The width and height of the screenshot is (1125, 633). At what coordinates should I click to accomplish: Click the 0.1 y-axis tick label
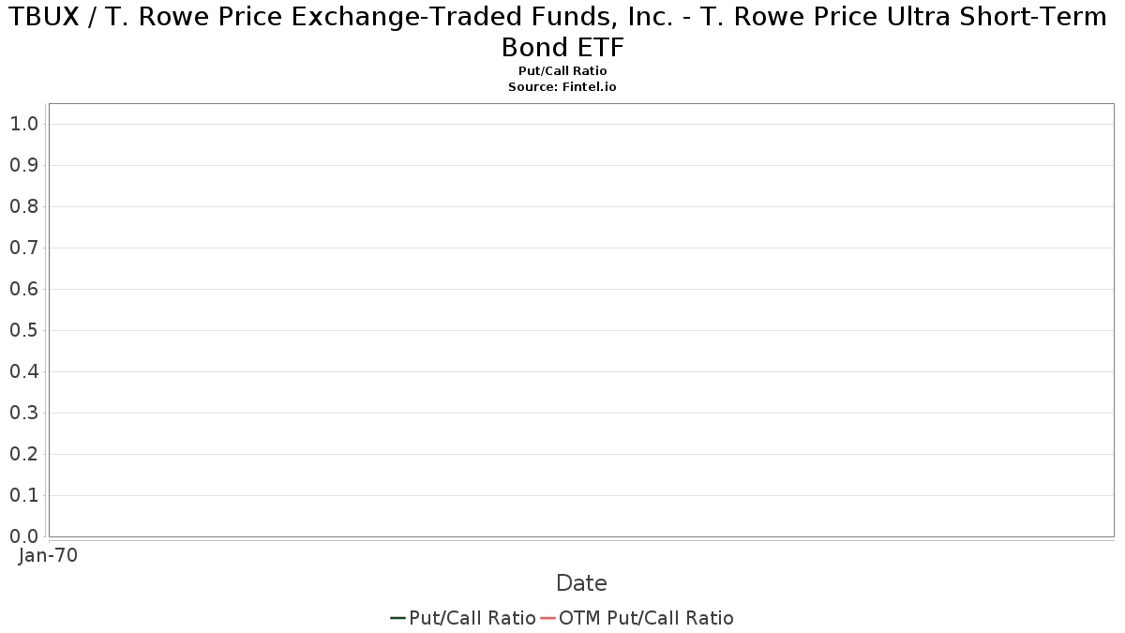[x=23, y=495]
